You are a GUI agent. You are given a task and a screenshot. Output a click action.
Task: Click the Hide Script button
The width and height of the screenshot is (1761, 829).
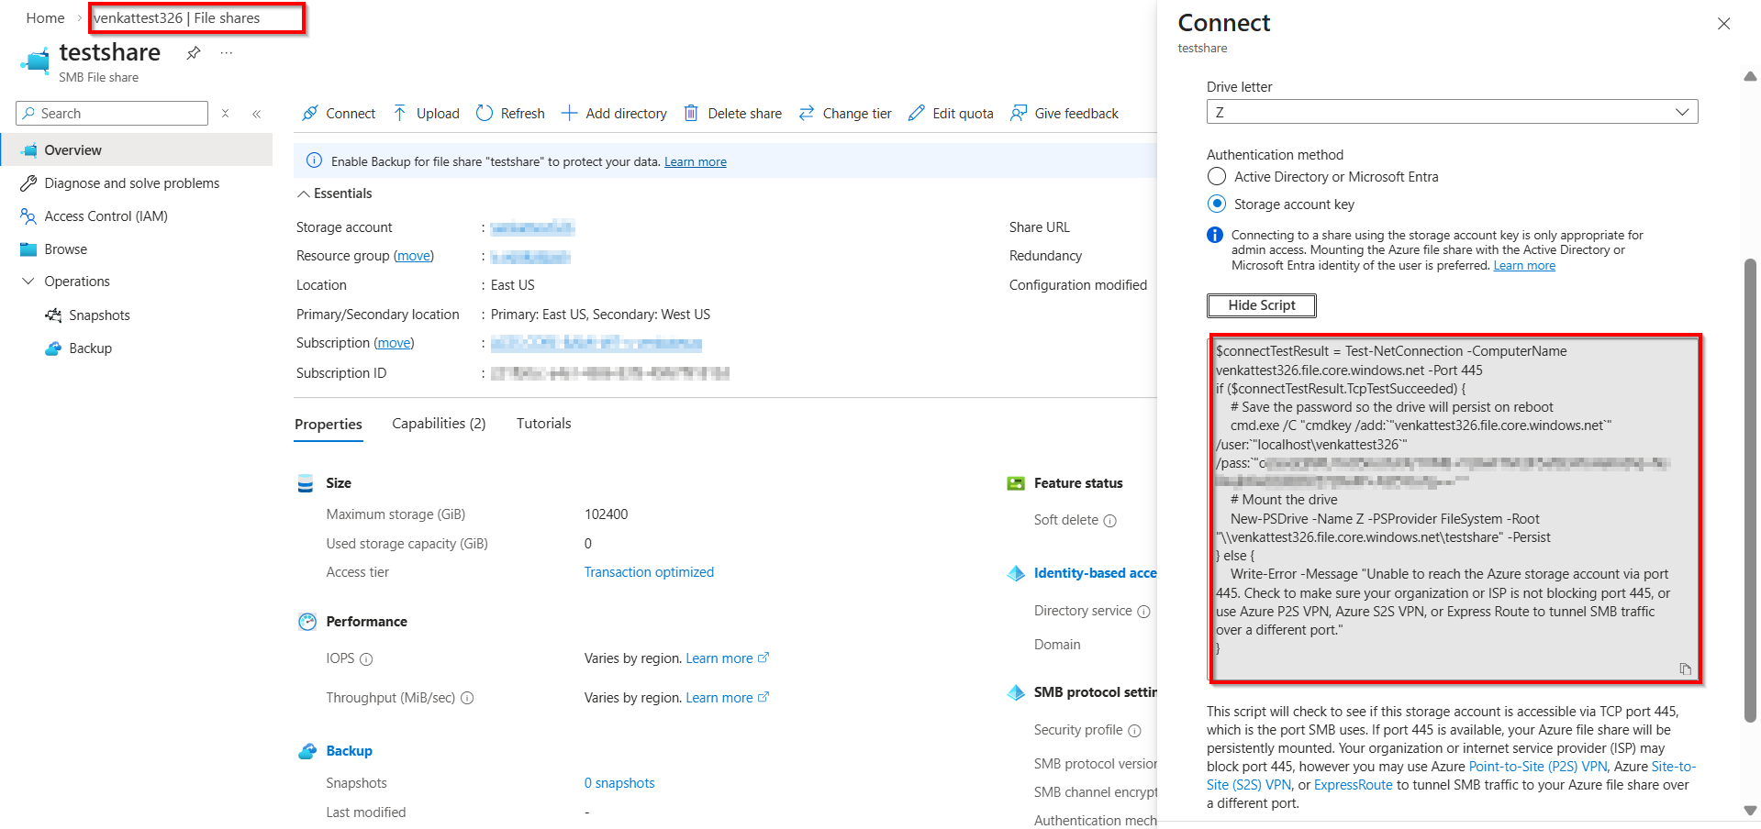(1262, 305)
